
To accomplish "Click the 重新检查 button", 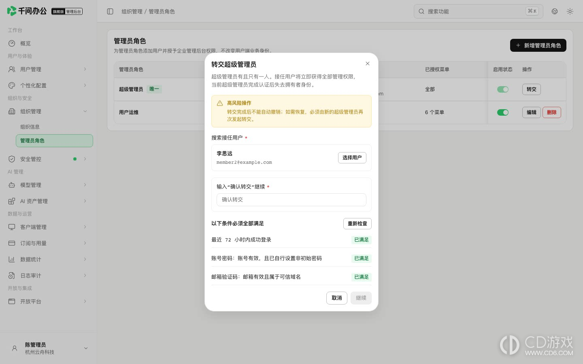I will click(357, 224).
